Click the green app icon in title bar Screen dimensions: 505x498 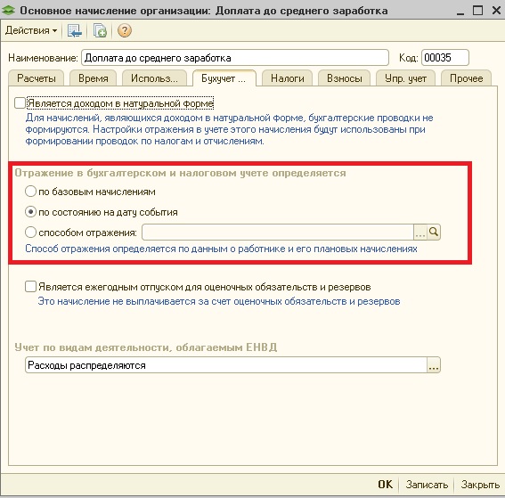pos(8,11)
